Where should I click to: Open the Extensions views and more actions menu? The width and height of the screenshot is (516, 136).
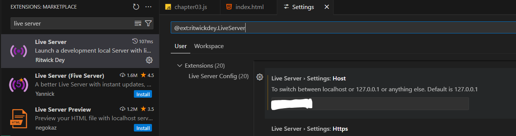point(149,7)
